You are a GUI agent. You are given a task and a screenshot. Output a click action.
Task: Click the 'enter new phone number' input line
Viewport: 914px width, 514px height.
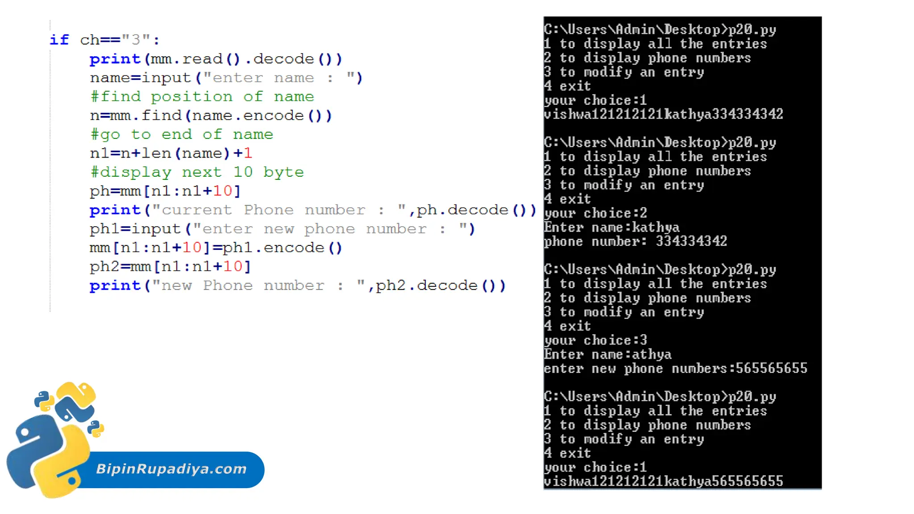click(282, 229)
